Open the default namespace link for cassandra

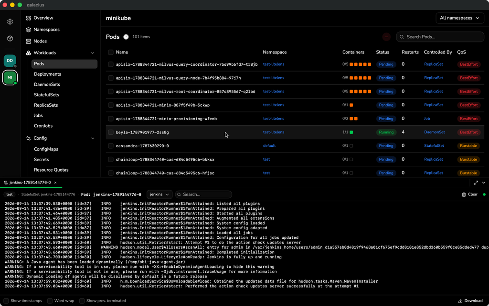269,146
